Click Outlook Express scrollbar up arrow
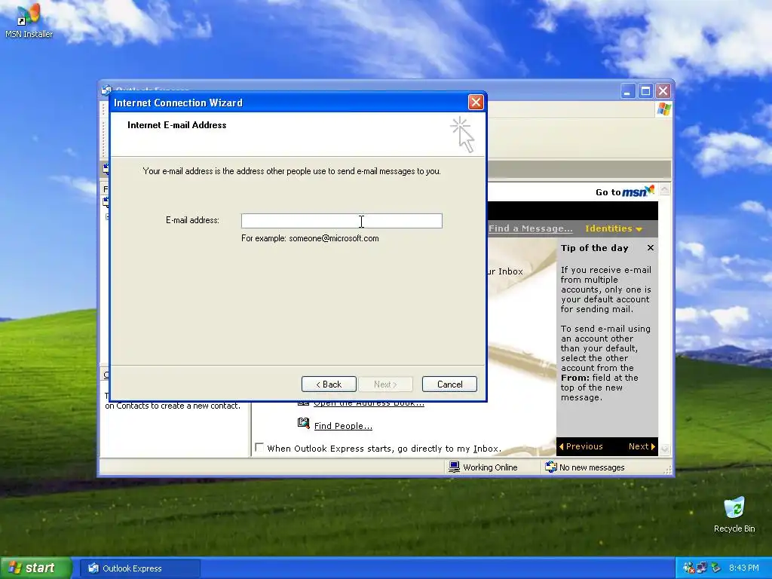The height and width of the screenshot is (579, 772). [x=665, y=189]
